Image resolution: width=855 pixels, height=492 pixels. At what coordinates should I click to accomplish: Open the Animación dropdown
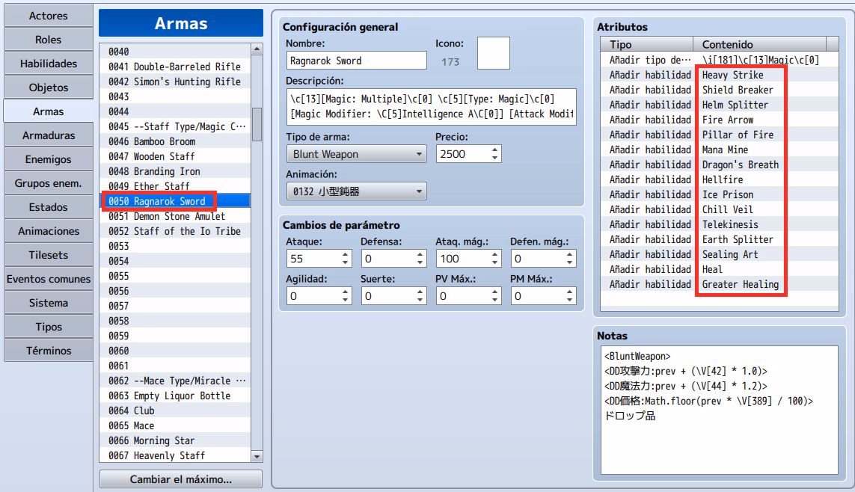coord(355,191)
